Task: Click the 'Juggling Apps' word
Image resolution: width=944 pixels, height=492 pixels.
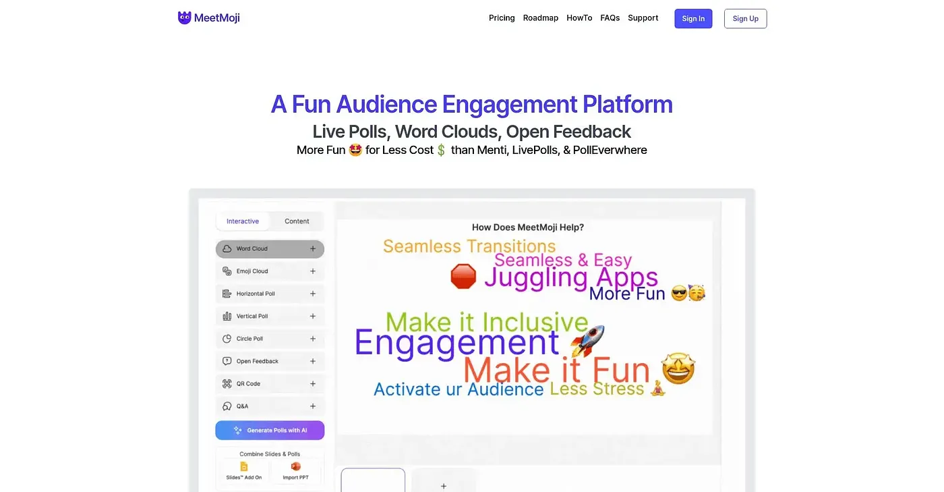Action: click(x=571, y=277)
